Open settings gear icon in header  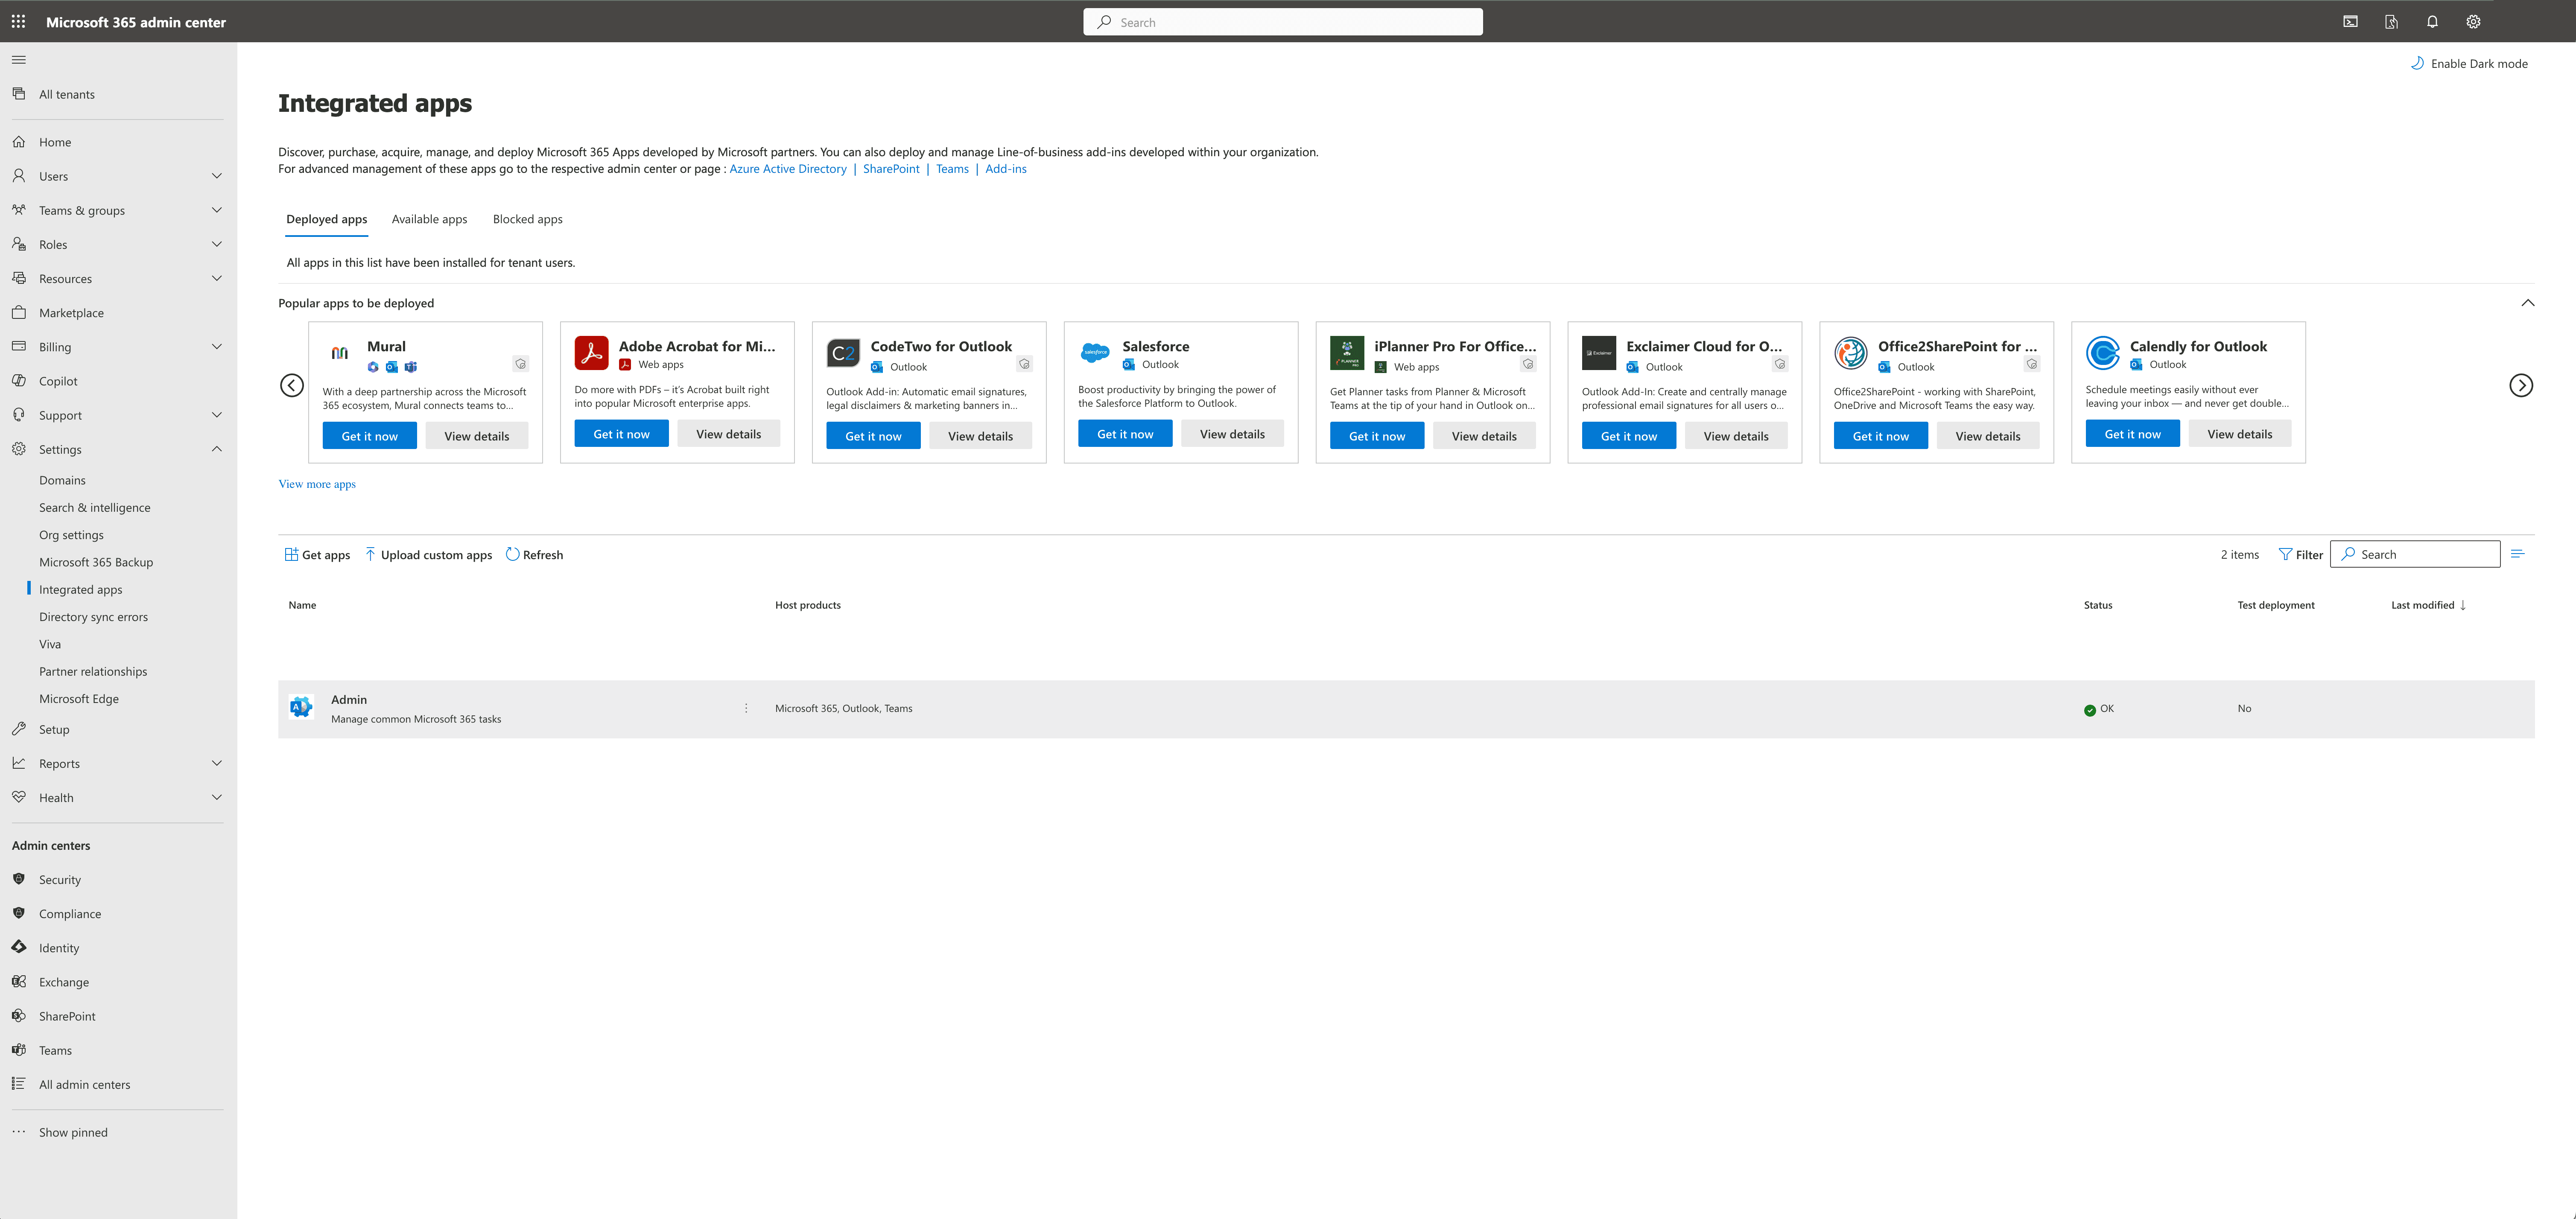click(2473, 22)
